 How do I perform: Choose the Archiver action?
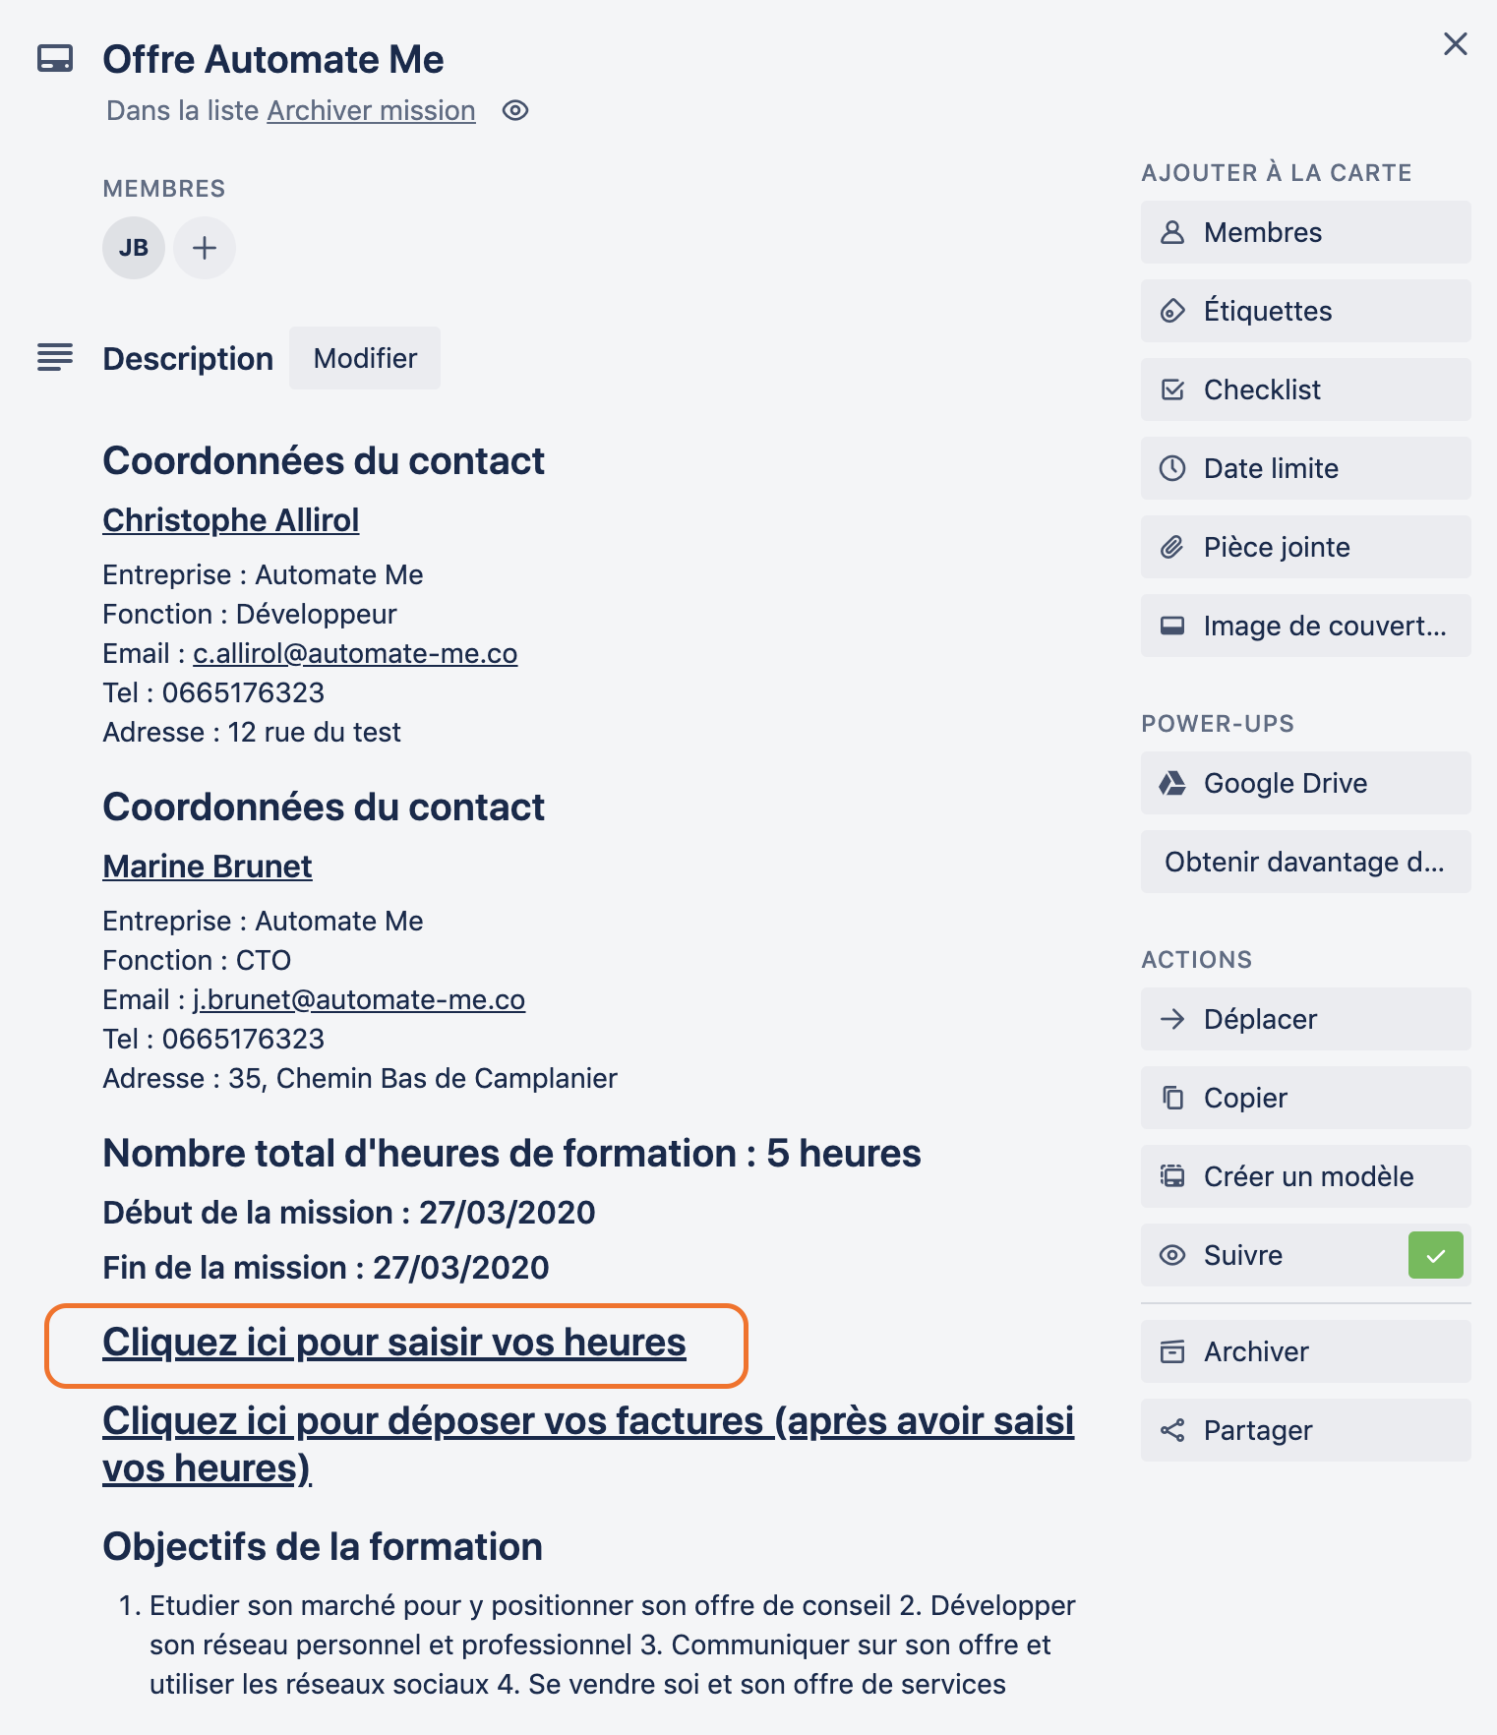(1305, 1351)
